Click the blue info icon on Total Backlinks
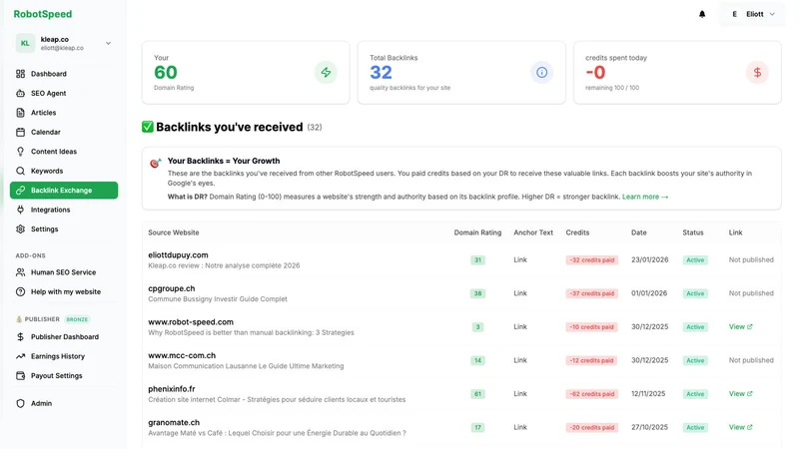 pyautogui.click(x=541, y=72)
